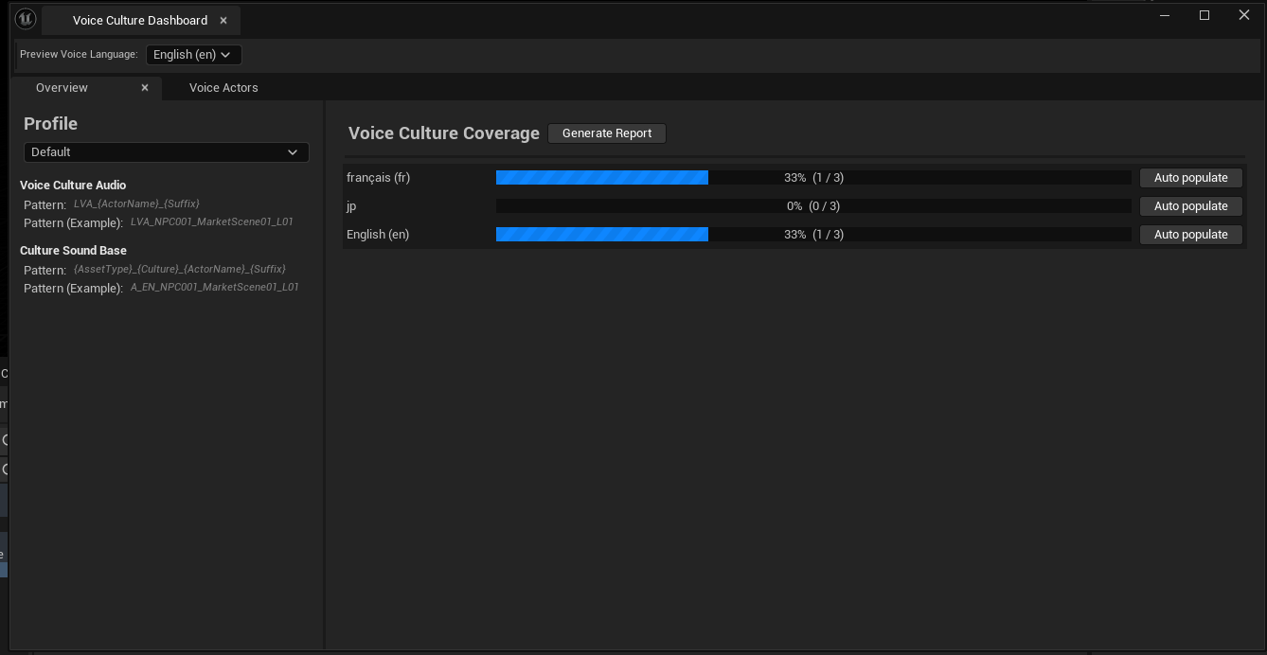Auto populate the français (fr) culture
The width and height of the screenshot is (1267, 655).
pyautogui.click(x=1190, y=178)
